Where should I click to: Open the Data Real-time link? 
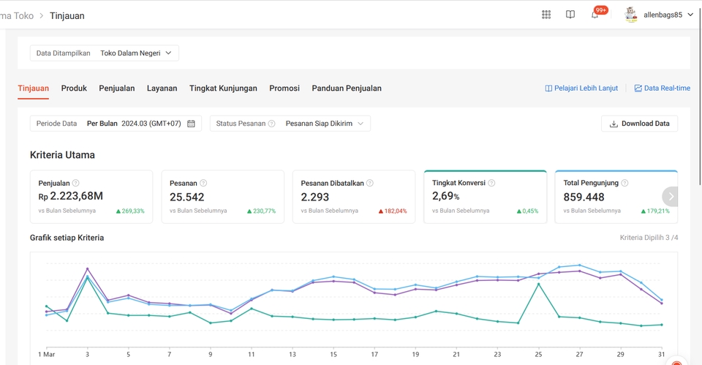pyautogui.click(x=663, y=89)
